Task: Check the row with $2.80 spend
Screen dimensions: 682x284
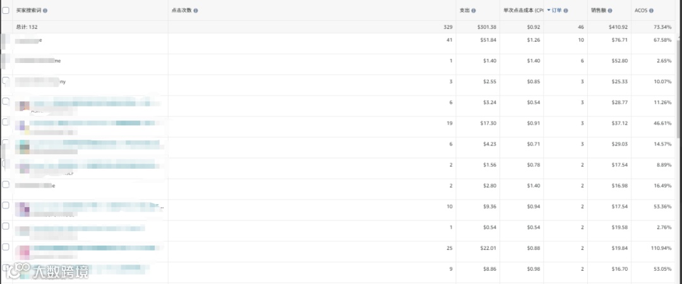Action: 6,185
